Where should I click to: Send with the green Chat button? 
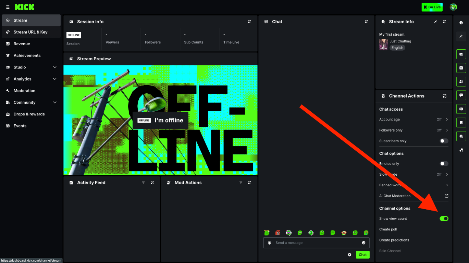tap(363, 254)
